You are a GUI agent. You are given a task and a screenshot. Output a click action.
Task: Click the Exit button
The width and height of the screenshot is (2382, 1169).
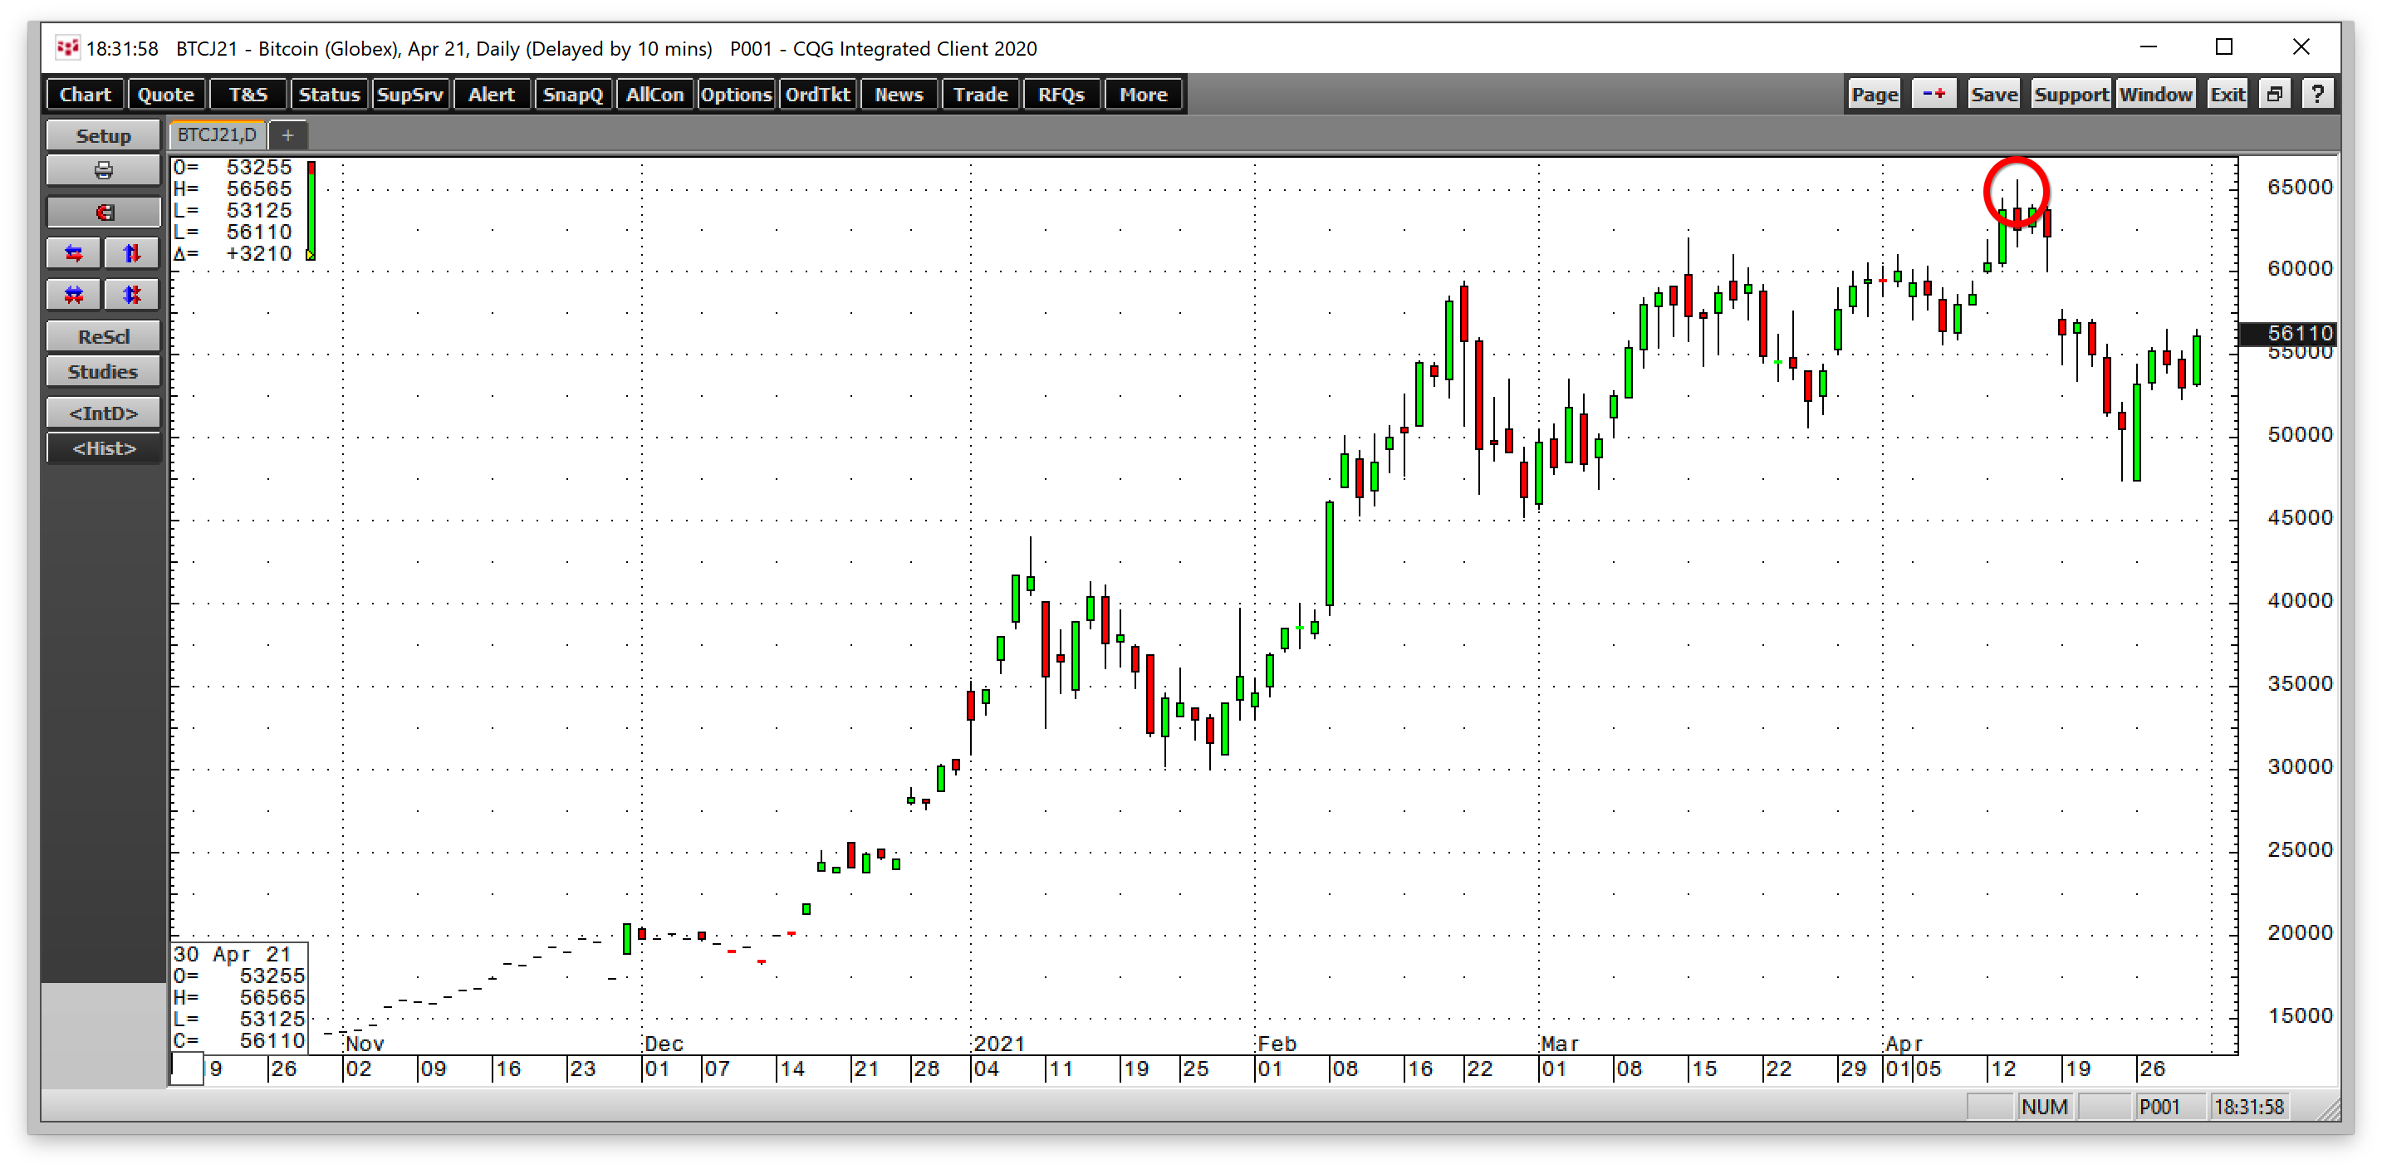[x=2228, y=95]
